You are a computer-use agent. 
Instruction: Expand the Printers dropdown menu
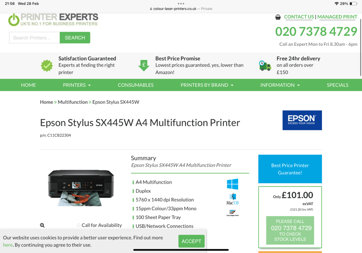click(x=77, y=85)
